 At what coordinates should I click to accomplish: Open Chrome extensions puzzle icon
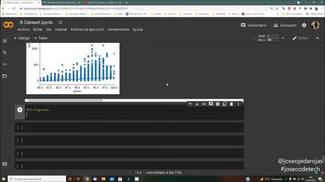click(x=311, y=9)
